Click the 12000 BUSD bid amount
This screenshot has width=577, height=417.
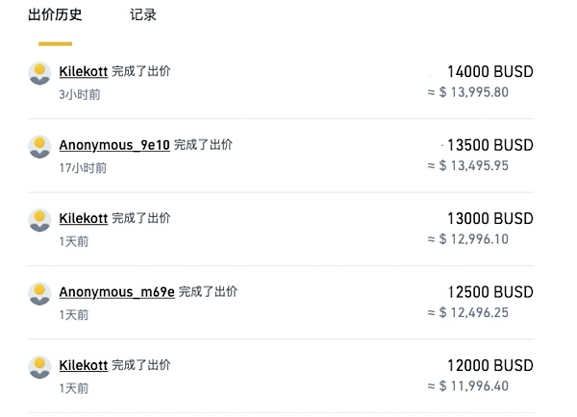489,366
